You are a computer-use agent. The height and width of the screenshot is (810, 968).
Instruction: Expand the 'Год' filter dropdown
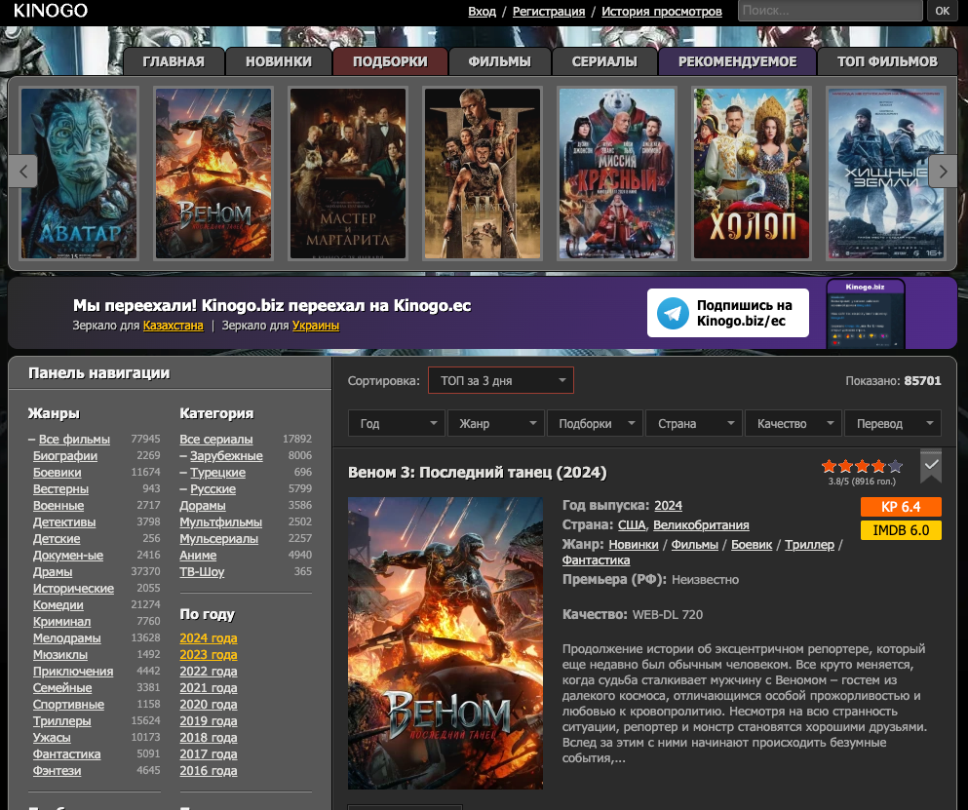(397, 424)
